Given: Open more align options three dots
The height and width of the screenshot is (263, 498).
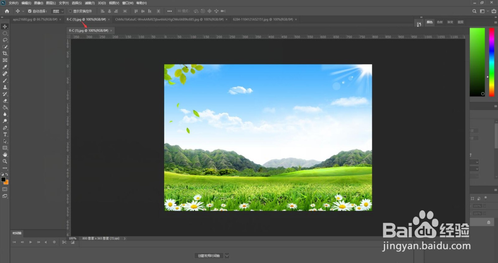Looking at the screenshot, I should click(169, 11).
